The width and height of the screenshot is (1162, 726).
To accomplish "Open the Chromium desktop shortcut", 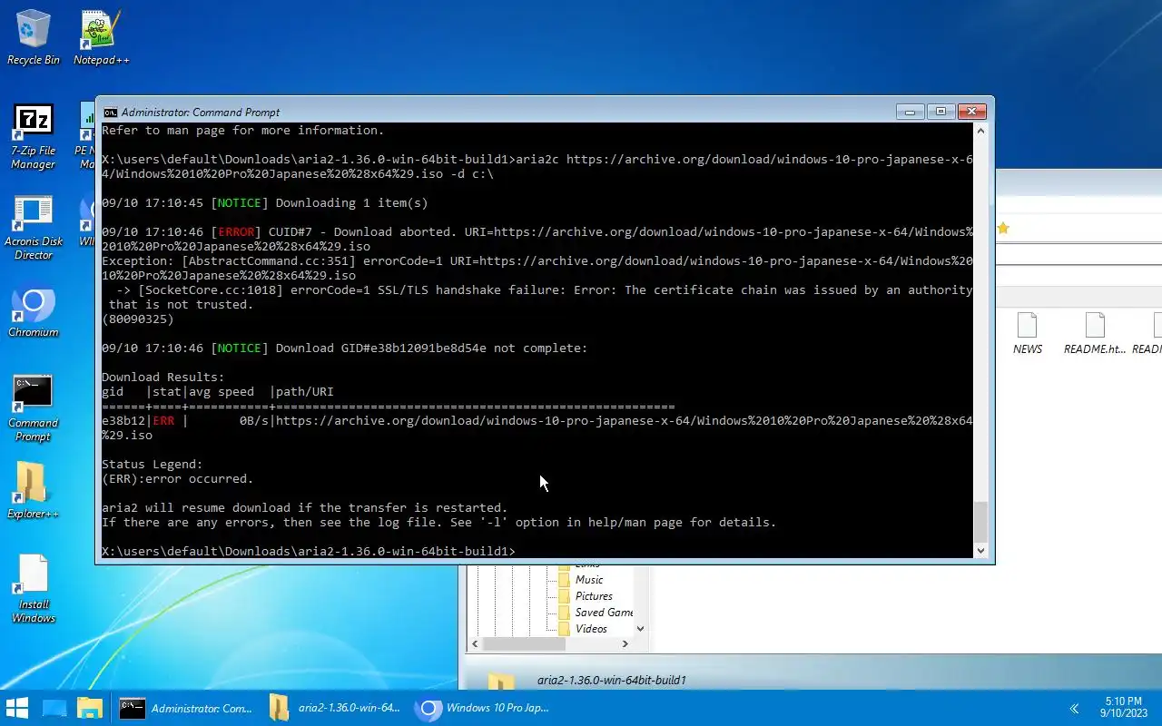I will tap(34, 313).
